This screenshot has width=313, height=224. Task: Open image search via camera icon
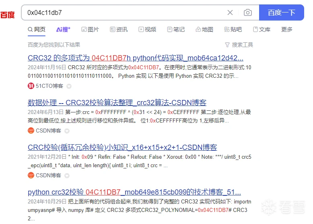[248, 12]
